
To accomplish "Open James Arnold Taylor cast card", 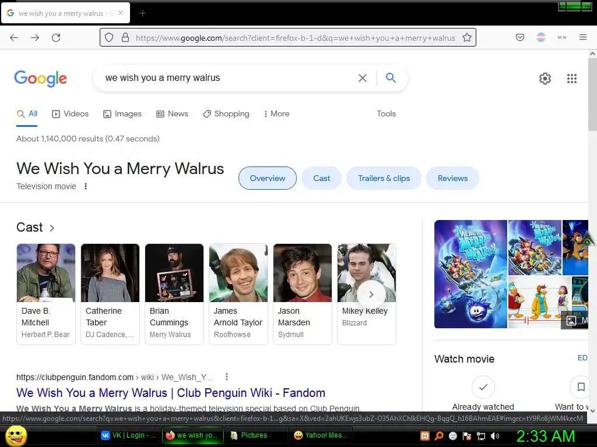I will (x=238, y=294).
